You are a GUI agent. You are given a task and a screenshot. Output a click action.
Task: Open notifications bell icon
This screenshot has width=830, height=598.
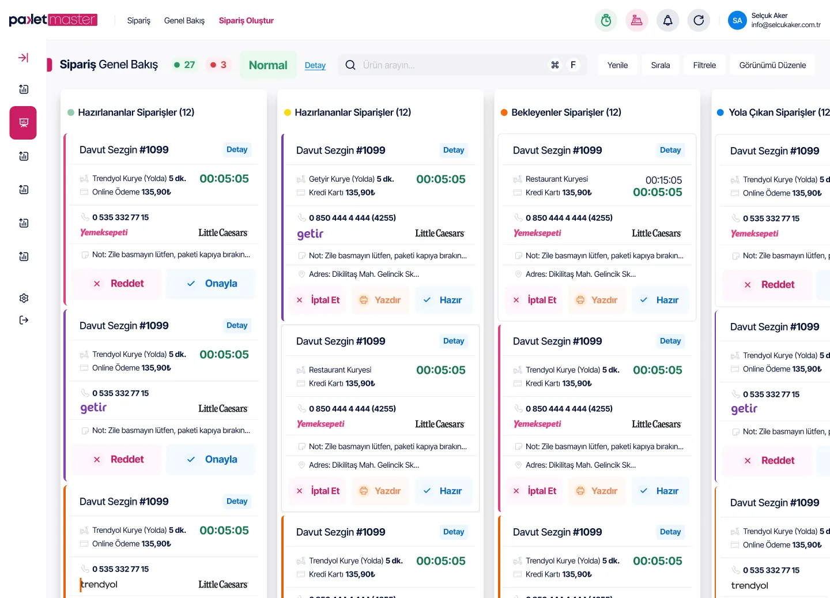(x=667, y=21)
